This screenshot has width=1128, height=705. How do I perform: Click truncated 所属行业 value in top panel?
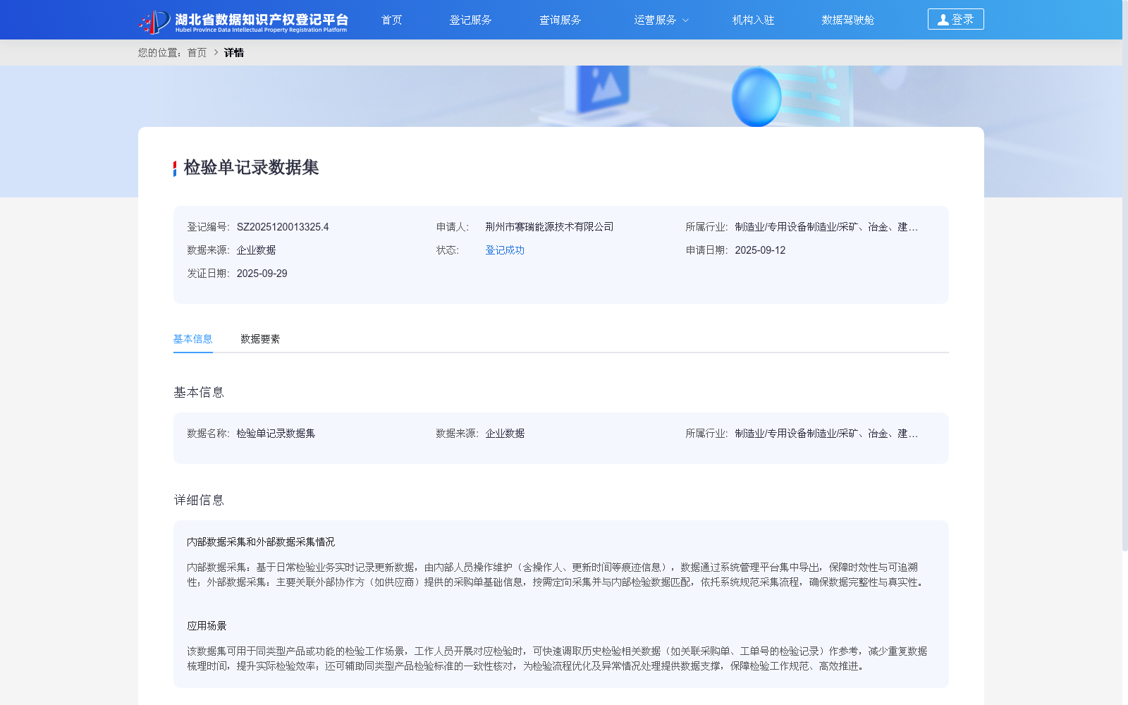point(826,227)
